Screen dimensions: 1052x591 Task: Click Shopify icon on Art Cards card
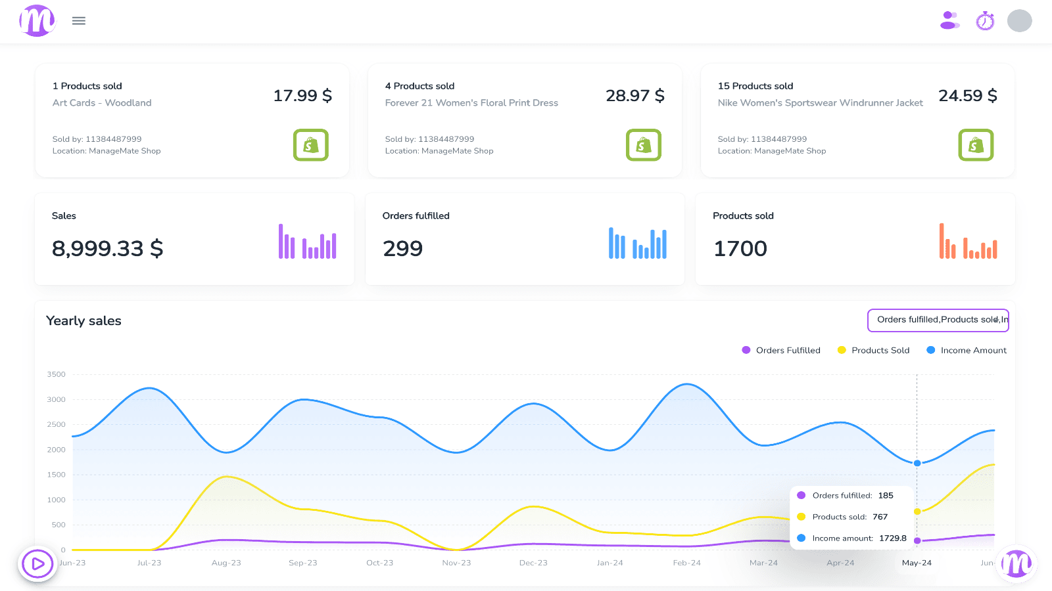[310, 145]
